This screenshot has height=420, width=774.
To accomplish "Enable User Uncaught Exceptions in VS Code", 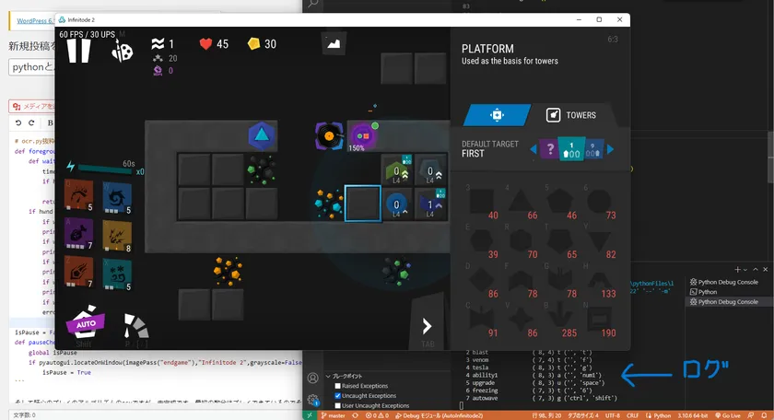I will pos(338,405).
